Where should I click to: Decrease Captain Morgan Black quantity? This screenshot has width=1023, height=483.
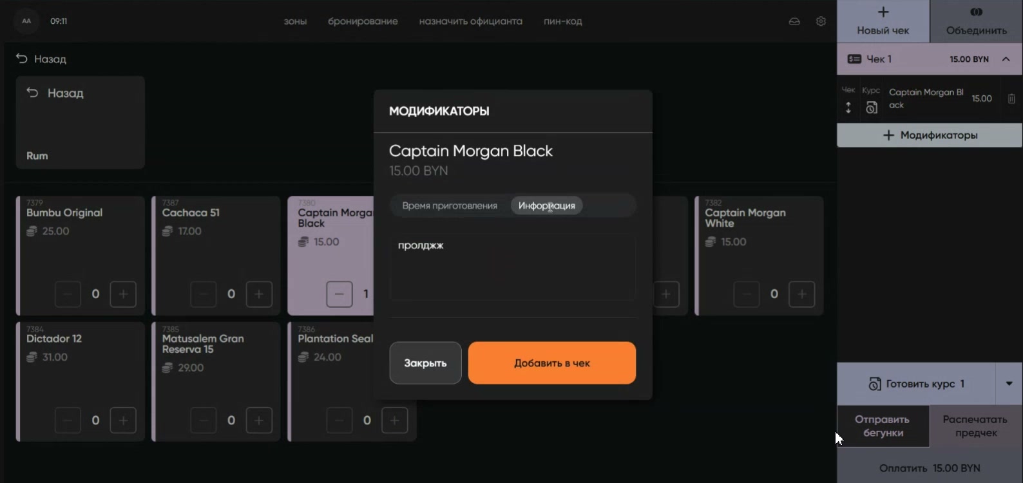[x=339, y=294]
